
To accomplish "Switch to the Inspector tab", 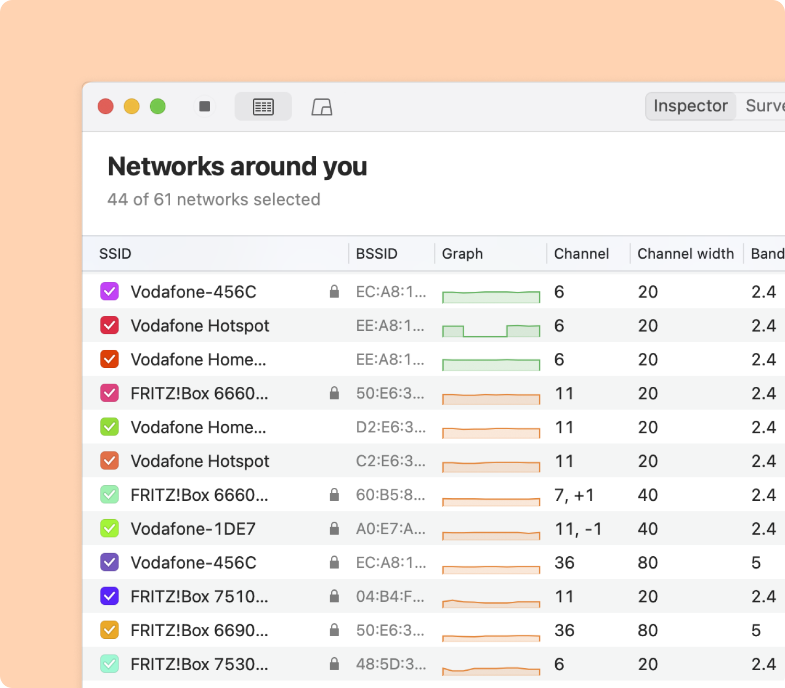I will click(690, 106).
